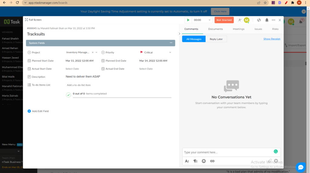Viewport: 310px width, 173px height.
Task: Click the insert link icon
Action: pos(212,161)
